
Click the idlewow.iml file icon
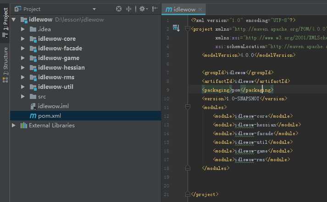33,106
